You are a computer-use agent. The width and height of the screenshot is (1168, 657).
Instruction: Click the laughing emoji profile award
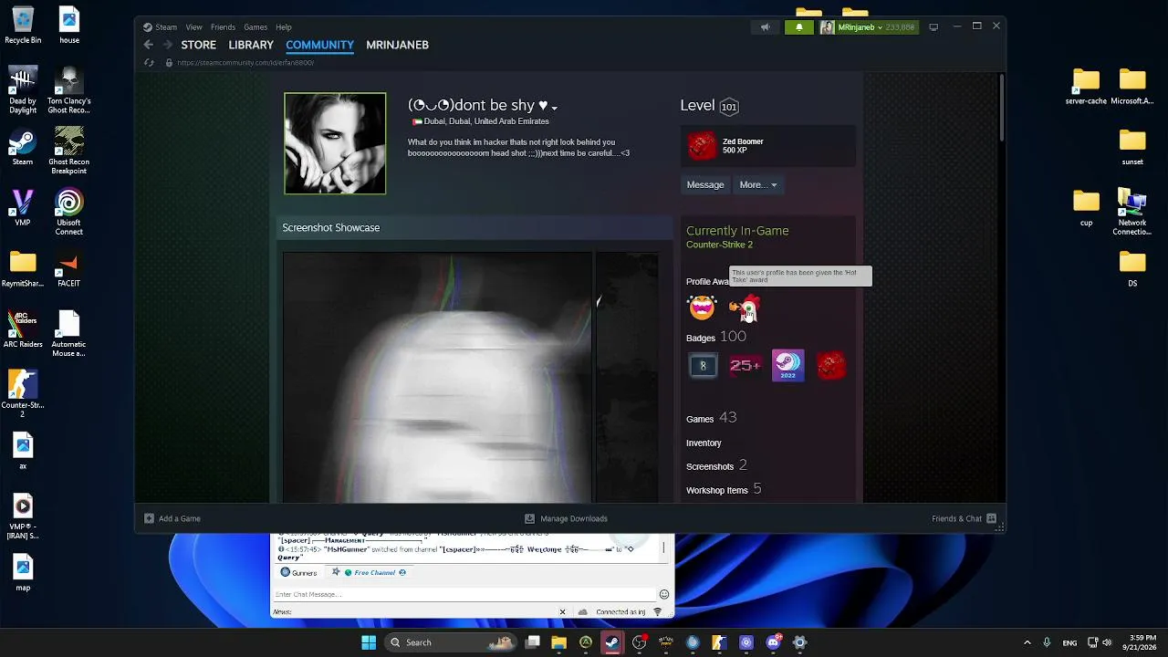[702, 308]
